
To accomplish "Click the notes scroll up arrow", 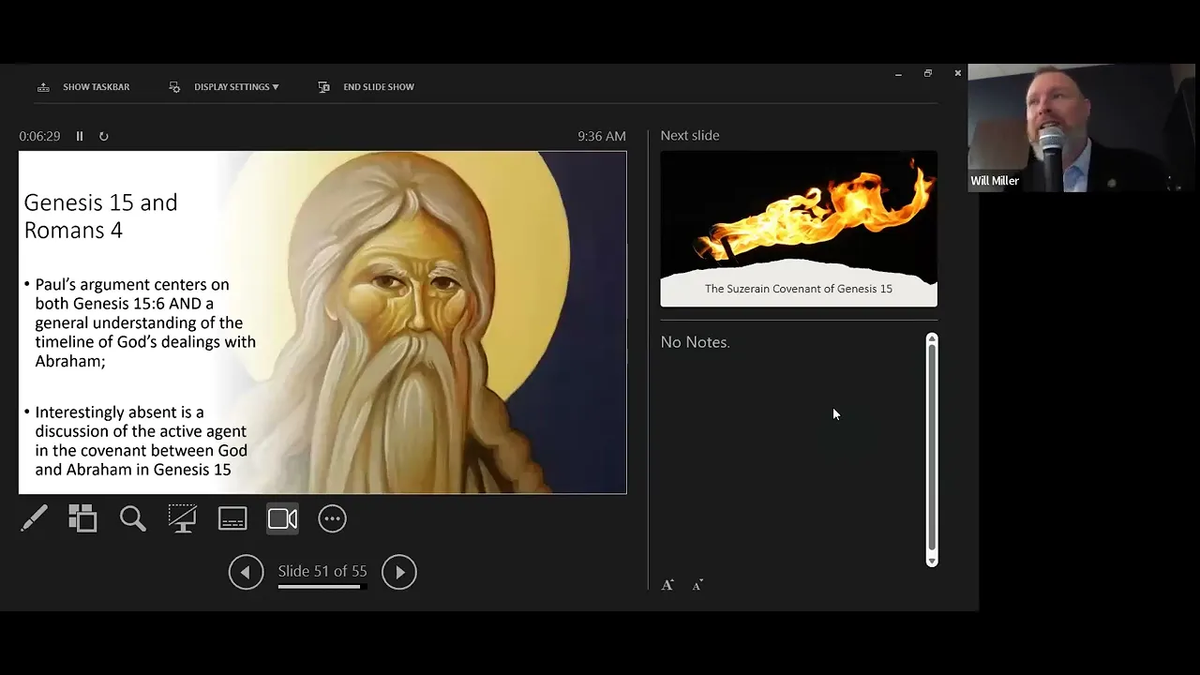I will [x=932, y=337].
